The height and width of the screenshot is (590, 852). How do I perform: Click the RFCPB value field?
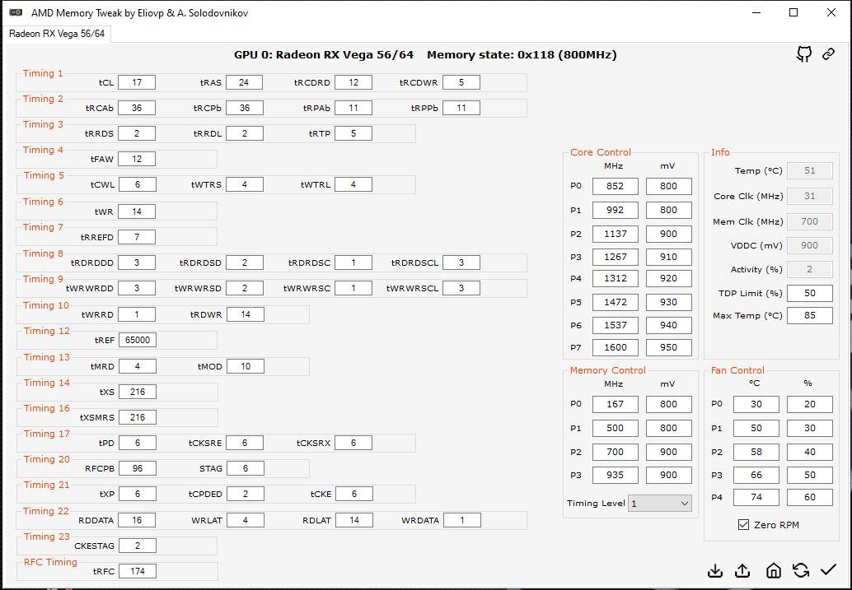(x=138, y=468)
